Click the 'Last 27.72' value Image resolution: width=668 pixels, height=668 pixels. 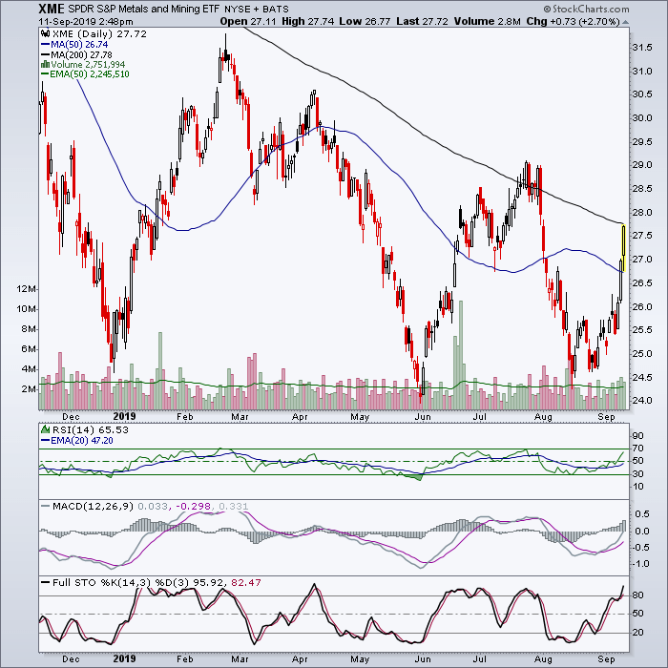[422, 21]
